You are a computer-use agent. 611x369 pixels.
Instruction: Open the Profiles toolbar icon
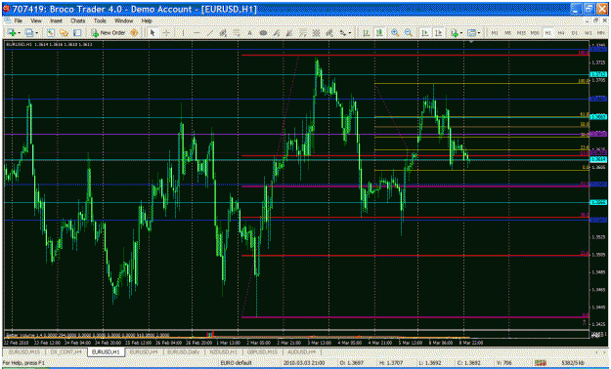pos(28,33)
